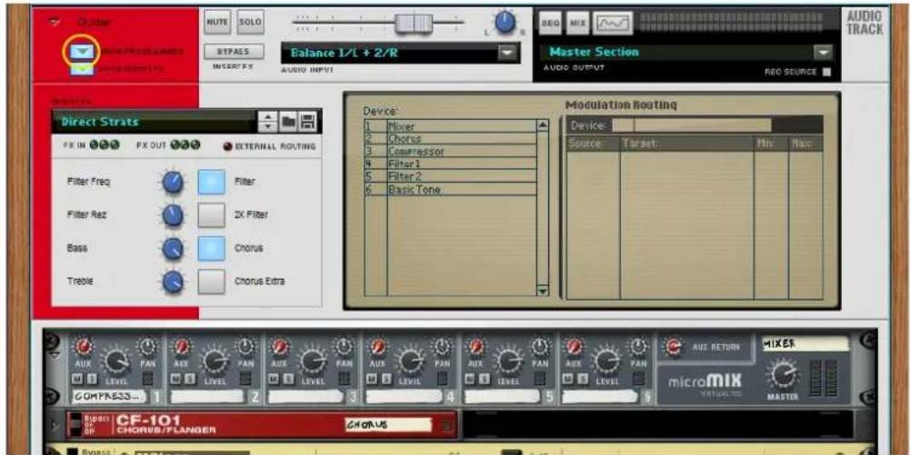This screenshot has width=910, height=455.
Task: Click the microMIX Master knob
Action: (x=783, y=374)
